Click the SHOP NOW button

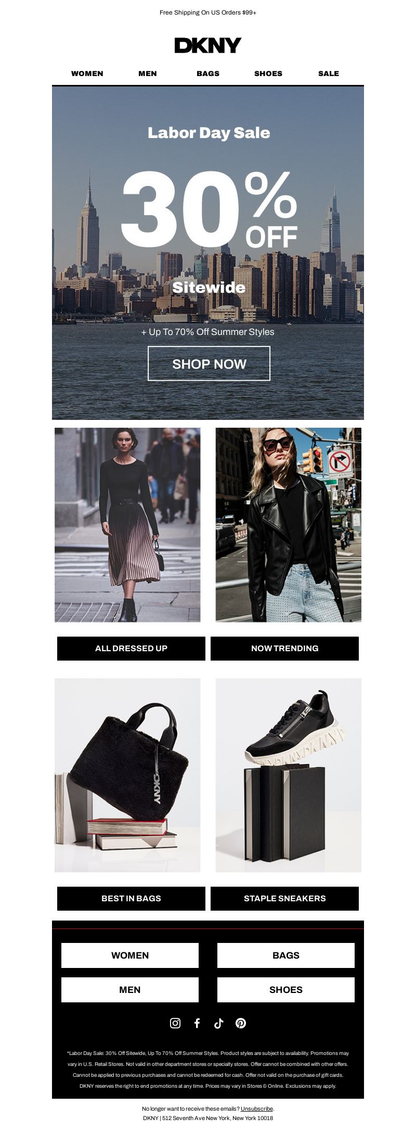point(209,364)
